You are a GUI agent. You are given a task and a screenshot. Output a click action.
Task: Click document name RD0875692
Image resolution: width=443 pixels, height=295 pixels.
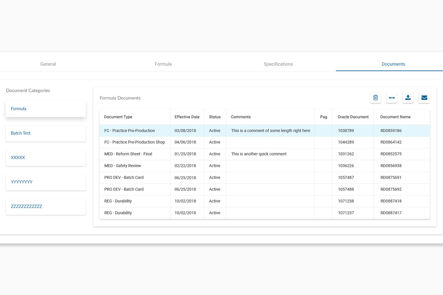click(x=391, y=190)
